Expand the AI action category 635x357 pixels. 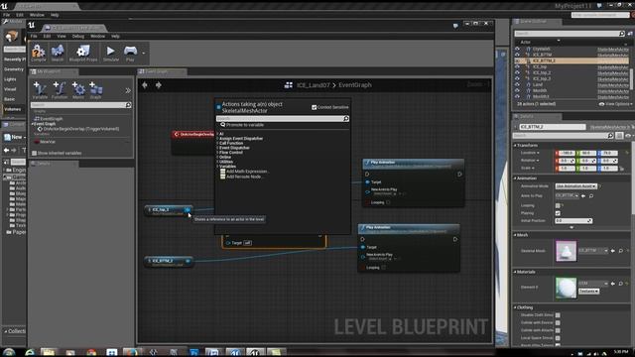coord(221,134)
